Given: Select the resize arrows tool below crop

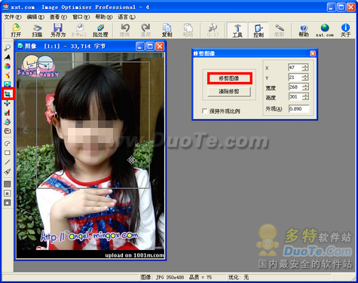Looking at the screenshot, I should pos(8,103).
